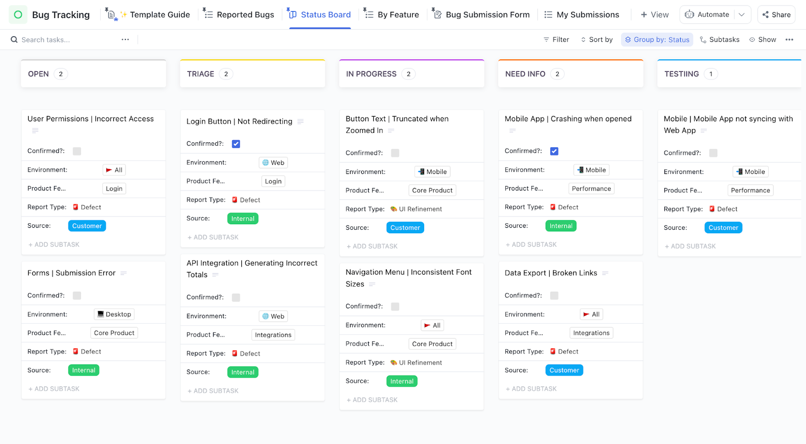Click the Show eye icon

click(x=752, y=40)
